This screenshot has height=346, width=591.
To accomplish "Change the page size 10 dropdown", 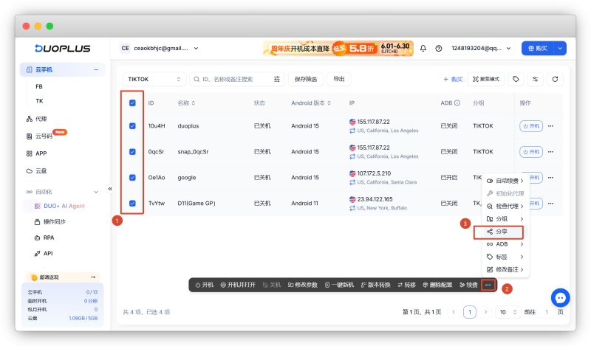I will coord(508,312).
